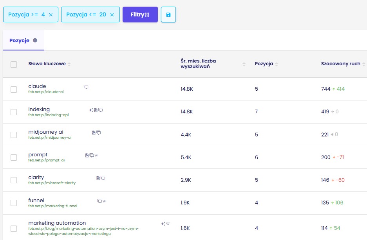The width and height of the screenshot is (367, 240).
Task: Click the chat bubble icon in indexing row
Action: [100, 110]
